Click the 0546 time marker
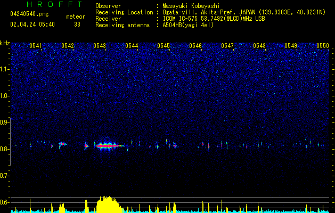335x213 pixels. tap(195, 45)
